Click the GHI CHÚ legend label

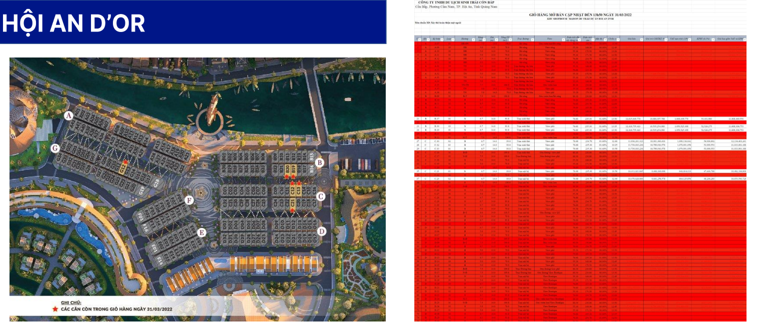click(71, 302)
